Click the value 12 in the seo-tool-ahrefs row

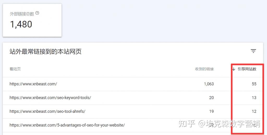click(254, 111)
